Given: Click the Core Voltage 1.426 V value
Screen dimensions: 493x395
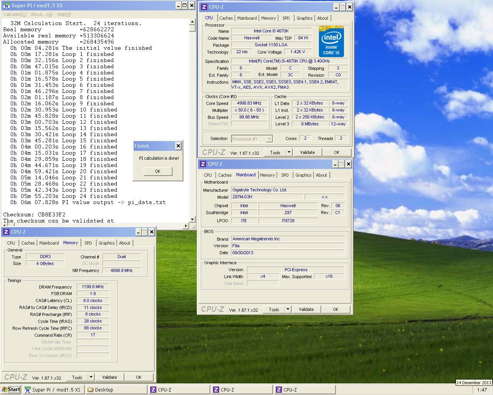Looking at the screenshot, I should pyautogui.click(x=298, y=52).
